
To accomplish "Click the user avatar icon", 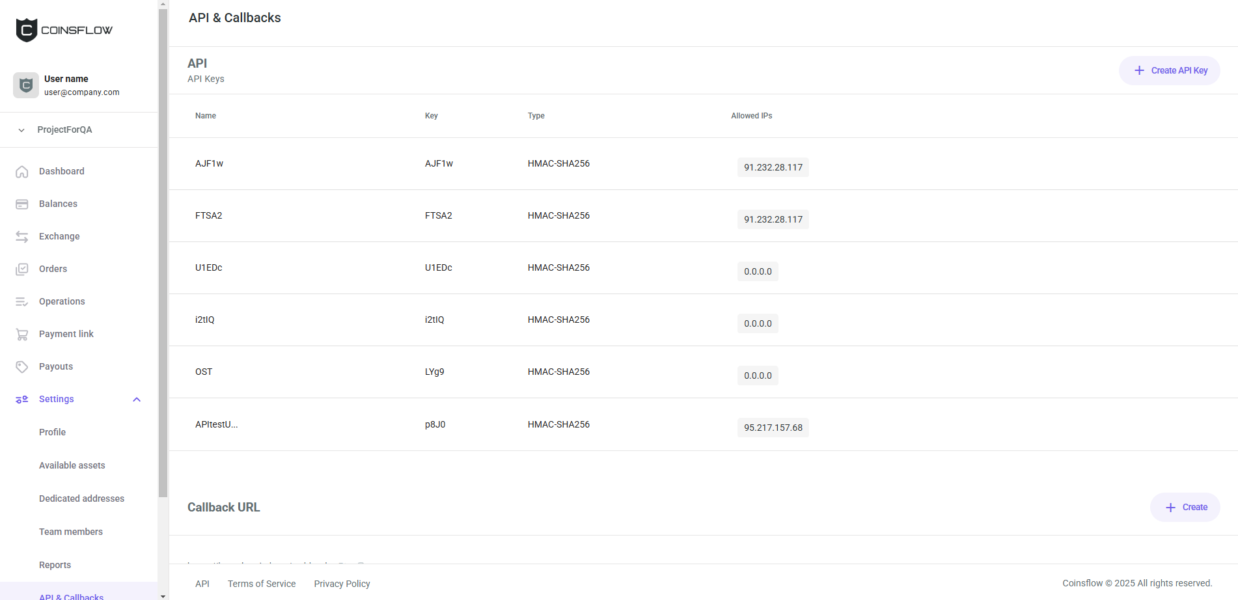I will tap(26, 85).
